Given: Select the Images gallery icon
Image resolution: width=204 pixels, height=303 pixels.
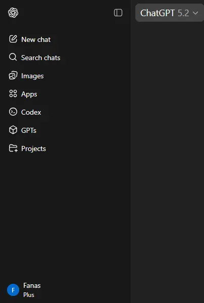Looking at the screenshot, I should (x=13, y=76).
